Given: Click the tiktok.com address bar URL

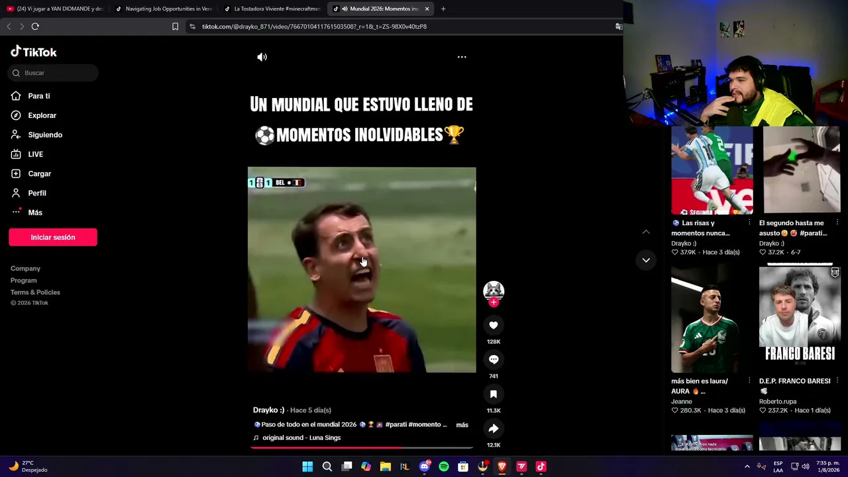Looking at the screenshot, I should (314, 26).
